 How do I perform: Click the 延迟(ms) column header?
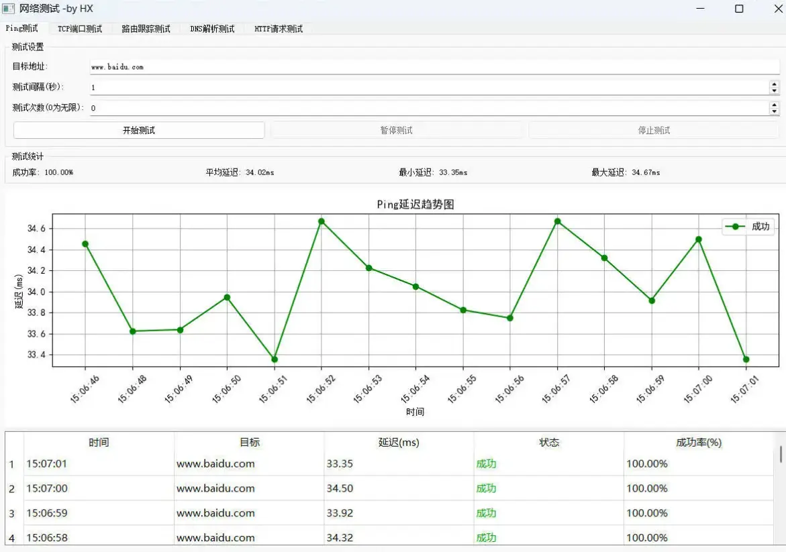(x=398, y=443)
